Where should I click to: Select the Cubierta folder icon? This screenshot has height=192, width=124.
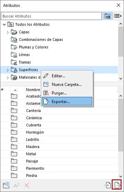click(14, 125)
